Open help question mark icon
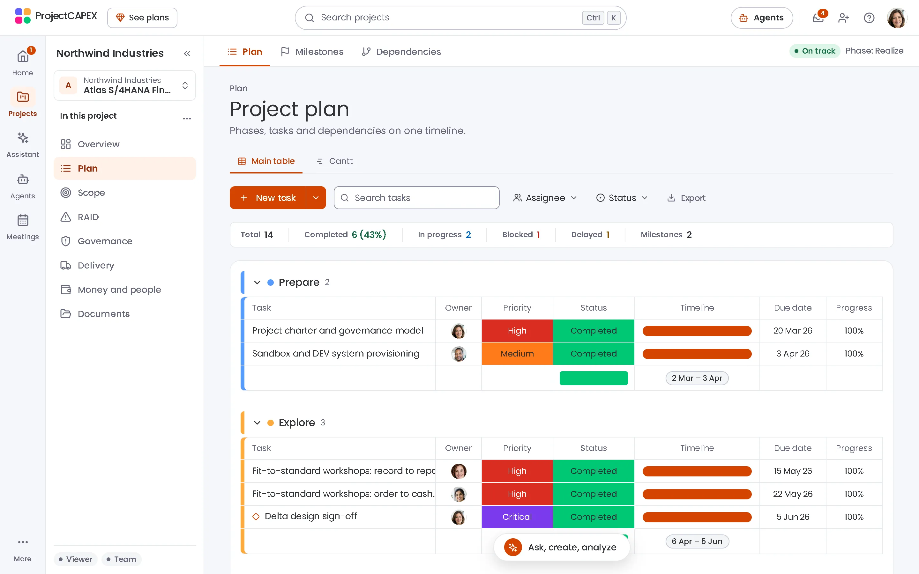This screenshot has width=919, height=574. click(x=869, y=18)
